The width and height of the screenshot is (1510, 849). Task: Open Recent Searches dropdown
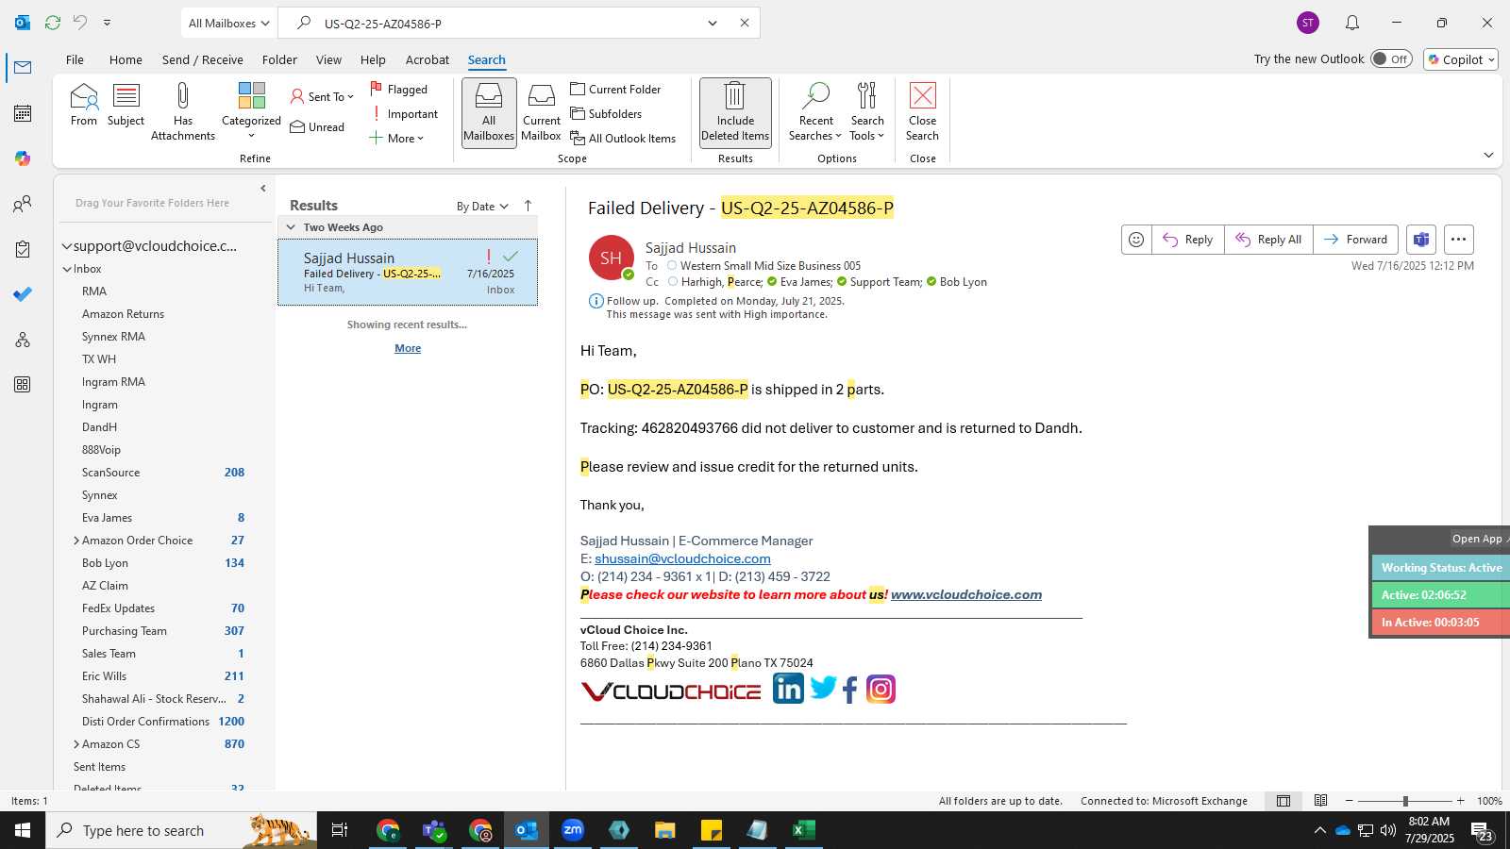click(x=815, y=111)
